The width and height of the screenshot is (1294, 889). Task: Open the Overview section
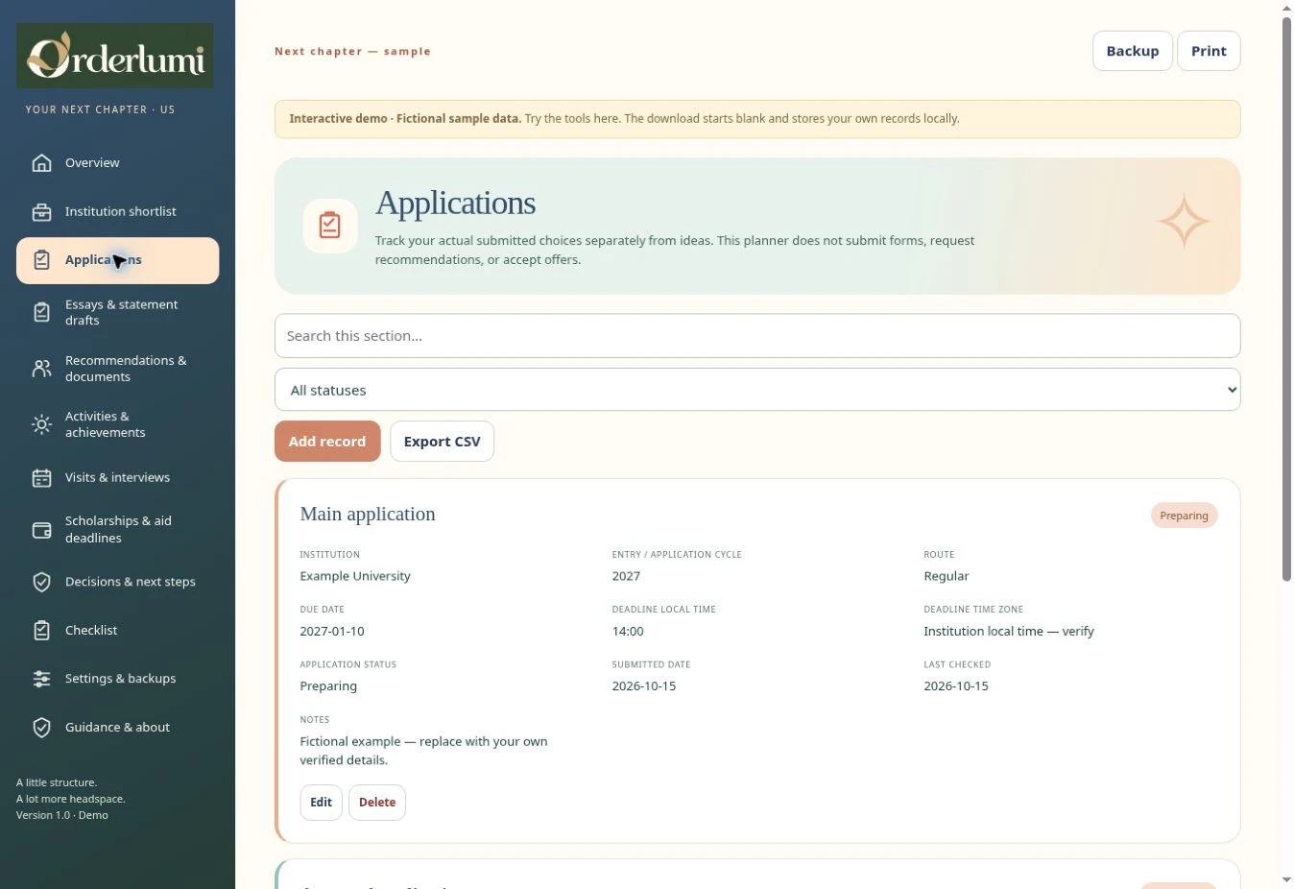pos(117,163)
